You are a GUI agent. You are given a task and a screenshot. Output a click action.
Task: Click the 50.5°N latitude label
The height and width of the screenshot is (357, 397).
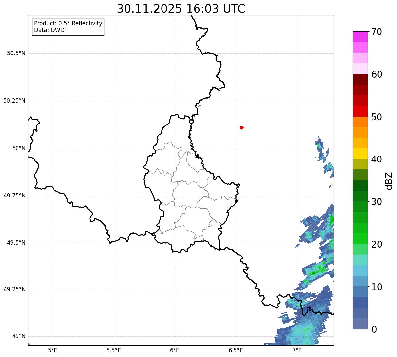coord(16,53)
